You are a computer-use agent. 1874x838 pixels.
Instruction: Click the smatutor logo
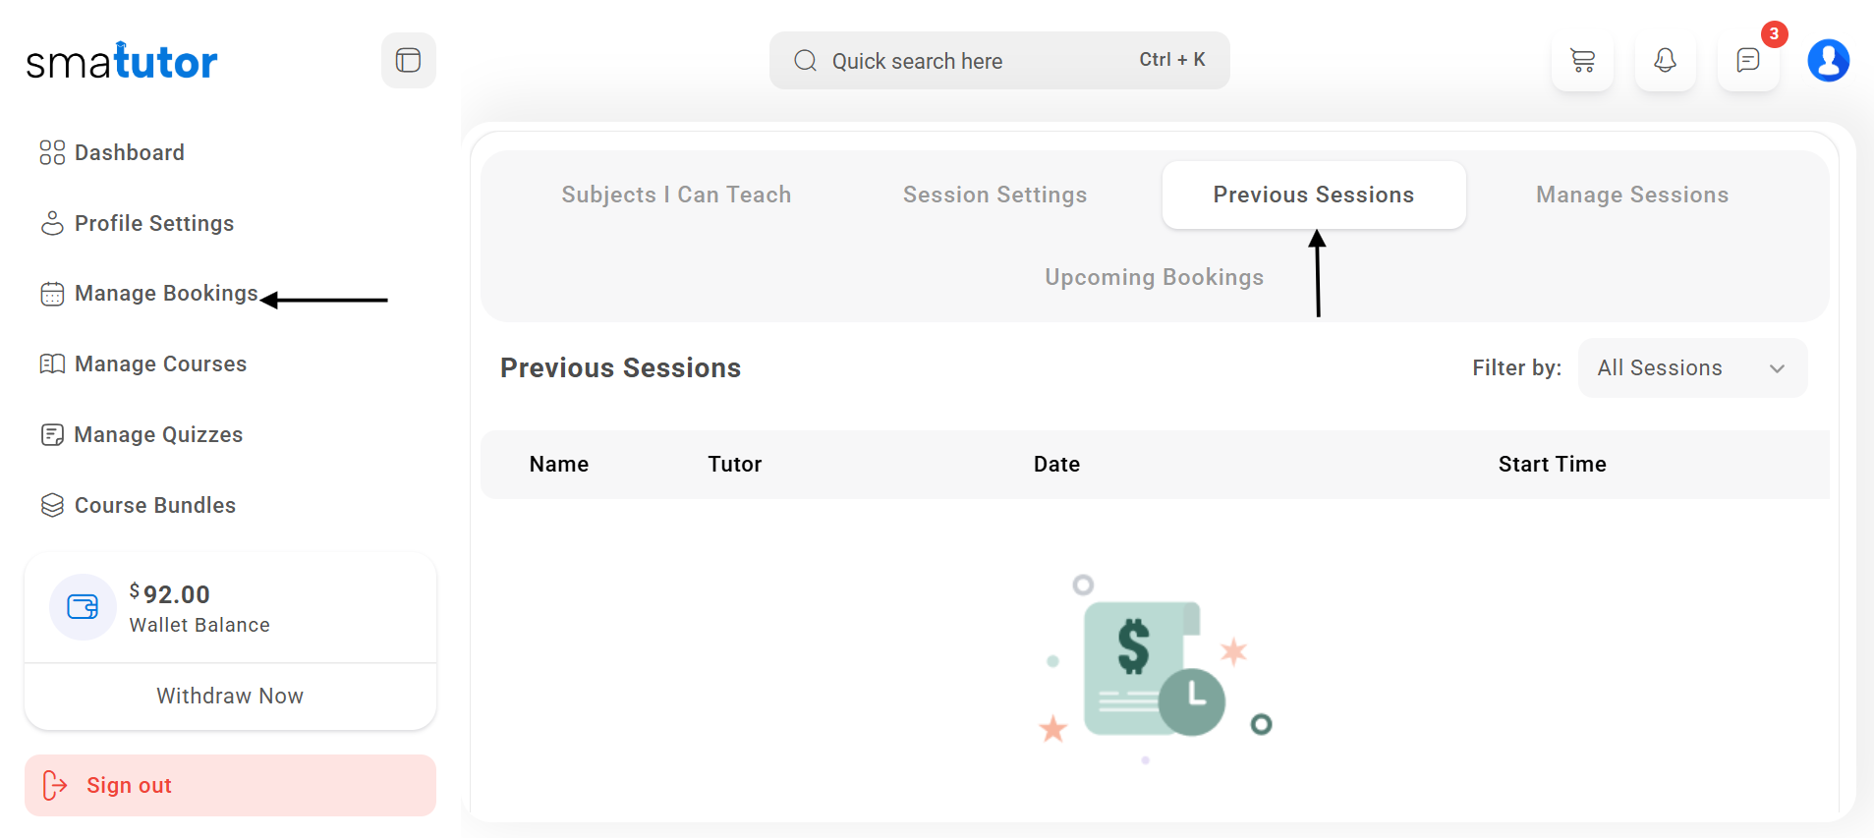pos(121,62)
